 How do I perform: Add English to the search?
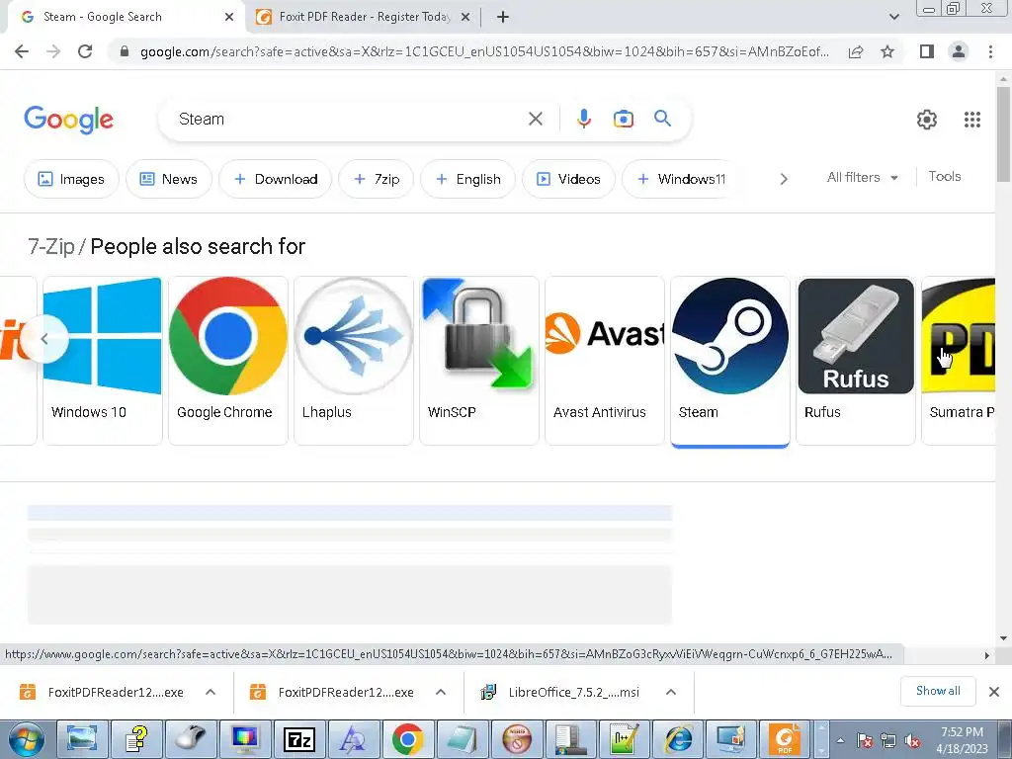[x=467, y=179]
